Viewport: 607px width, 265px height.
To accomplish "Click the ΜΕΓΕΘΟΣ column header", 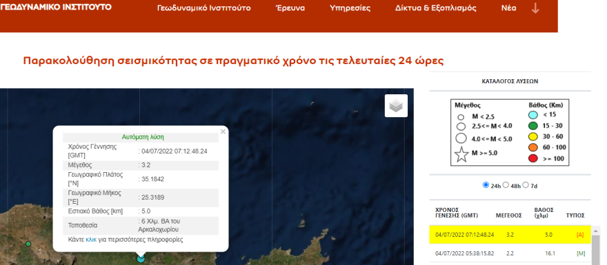I will [508, 215].
